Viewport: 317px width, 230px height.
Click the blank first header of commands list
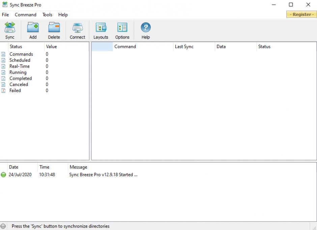(102, 47)
